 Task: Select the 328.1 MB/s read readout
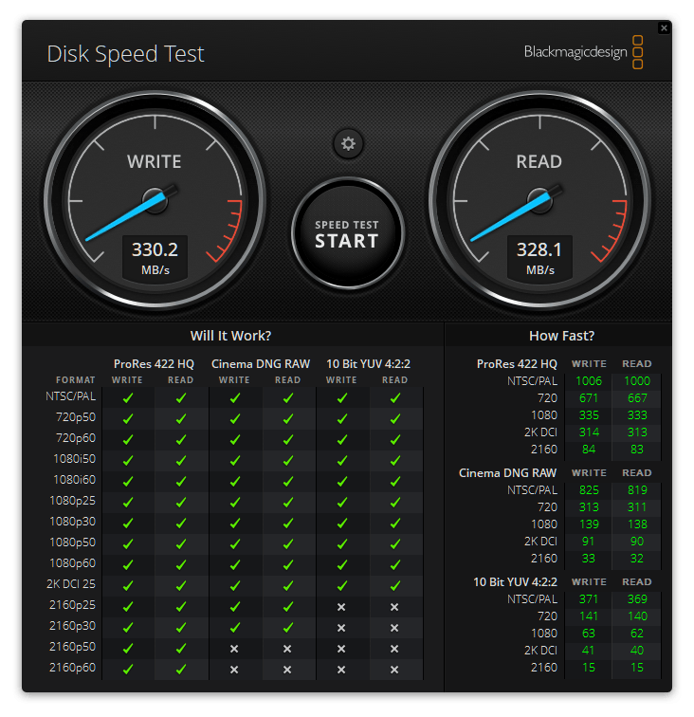539,257
